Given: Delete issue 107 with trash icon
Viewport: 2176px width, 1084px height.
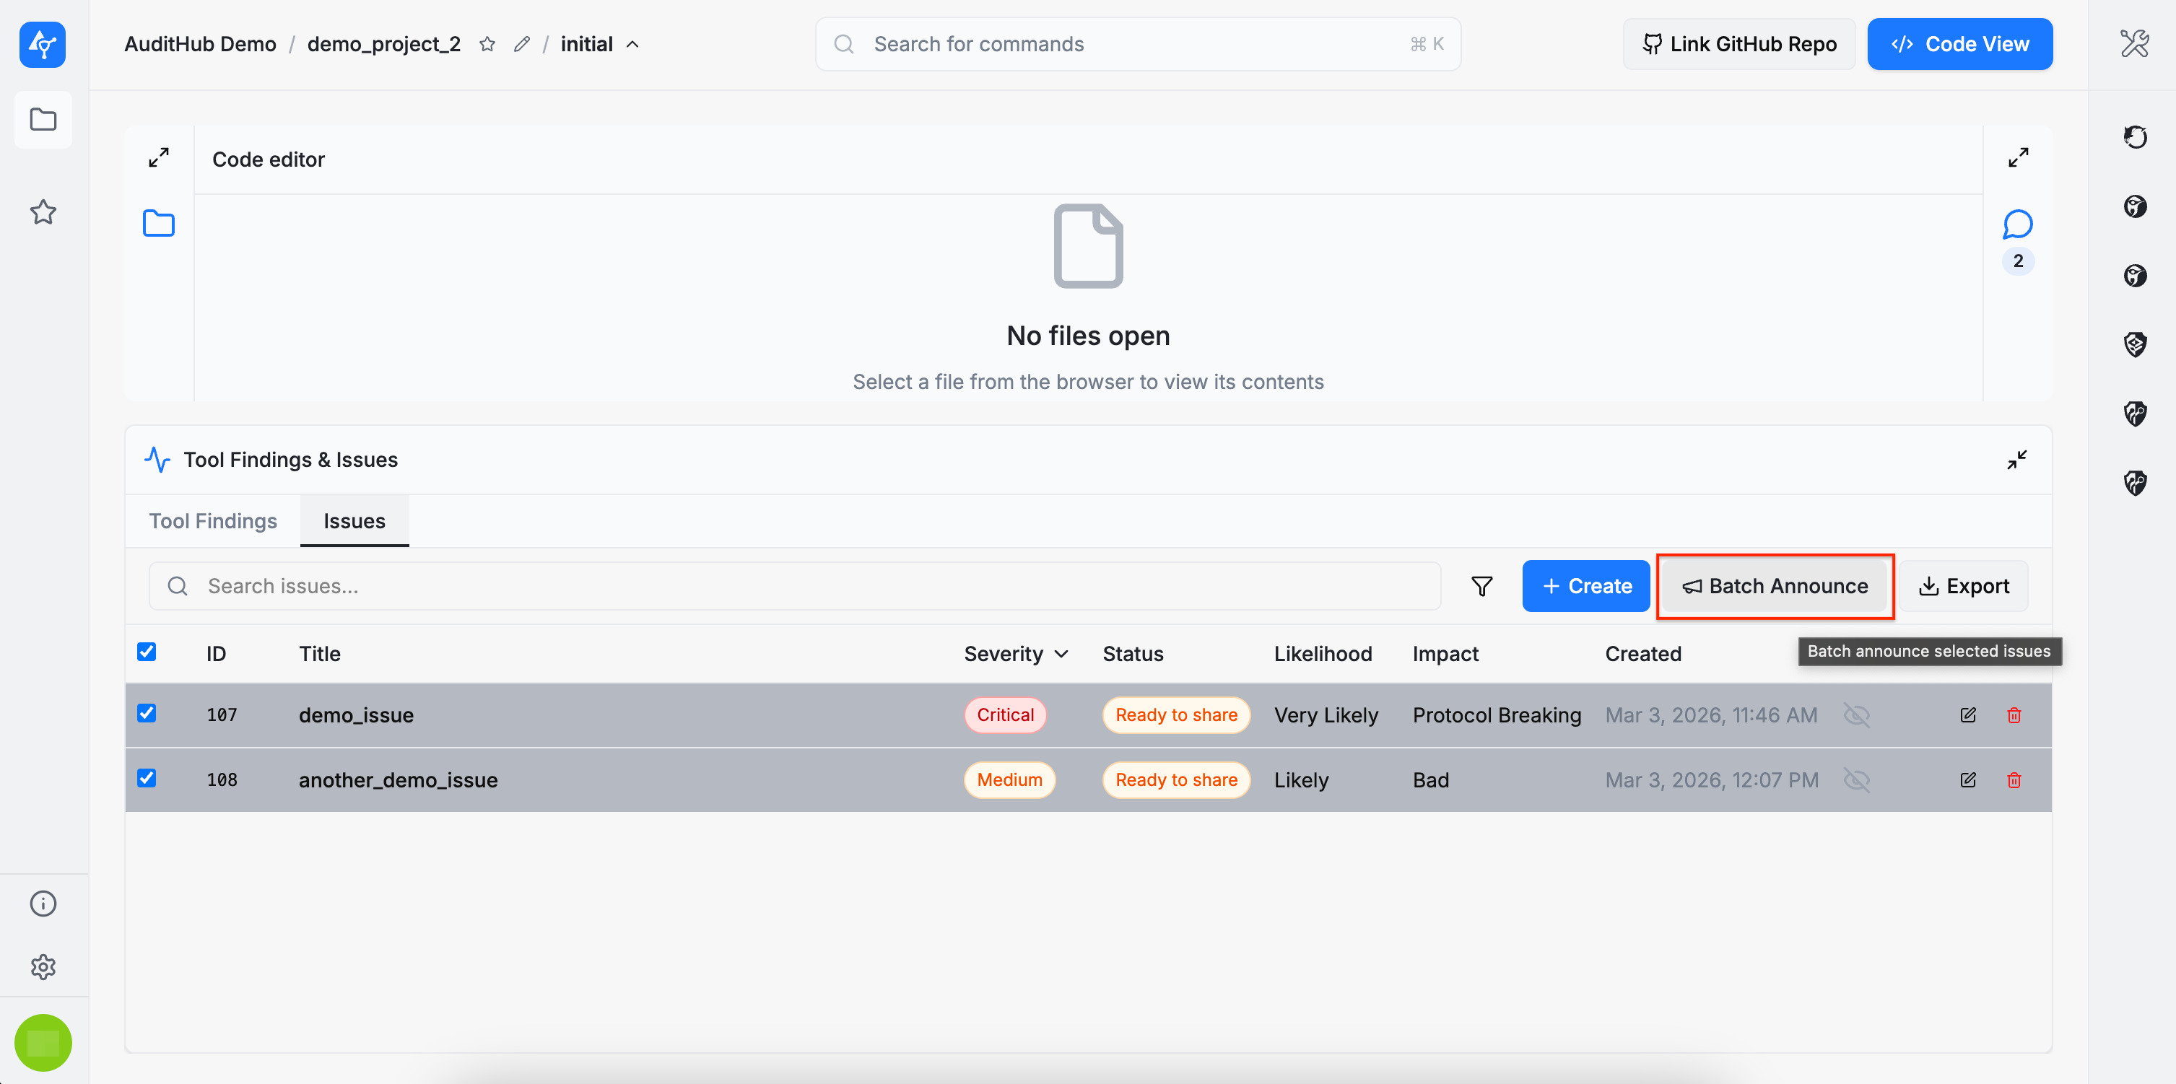Looking at the screenshot, I should click(2014, 715).
